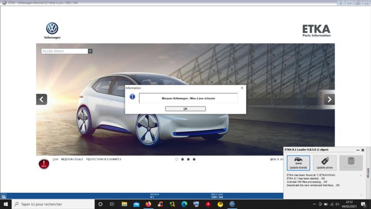The width and height of the screenshot is (371, 209).
Task: Open the notification center icon
Action: coord(364,204)
